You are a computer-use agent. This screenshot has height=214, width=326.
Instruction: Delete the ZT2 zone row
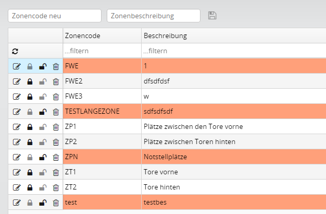click(56, 187)
